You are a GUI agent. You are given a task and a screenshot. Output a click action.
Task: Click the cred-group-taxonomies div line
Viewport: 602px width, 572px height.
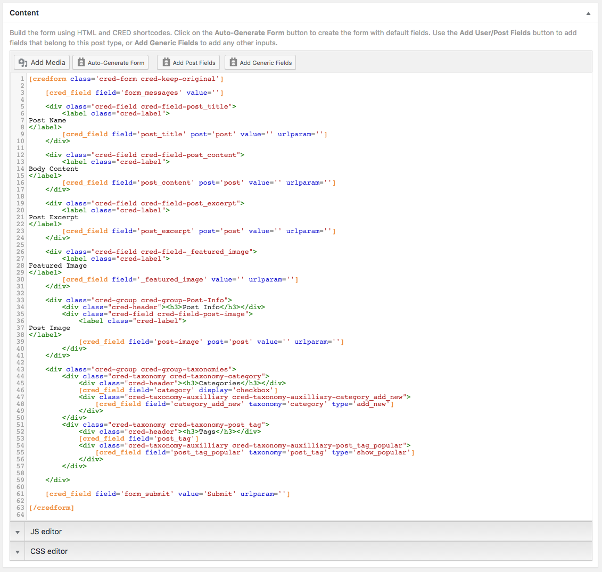tap(141, 369)
